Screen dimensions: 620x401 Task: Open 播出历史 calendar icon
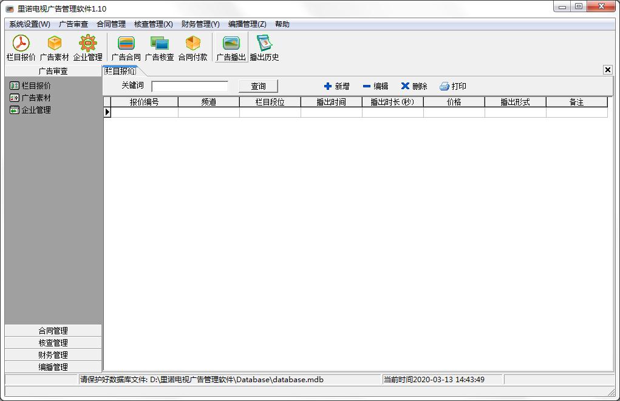265,47
